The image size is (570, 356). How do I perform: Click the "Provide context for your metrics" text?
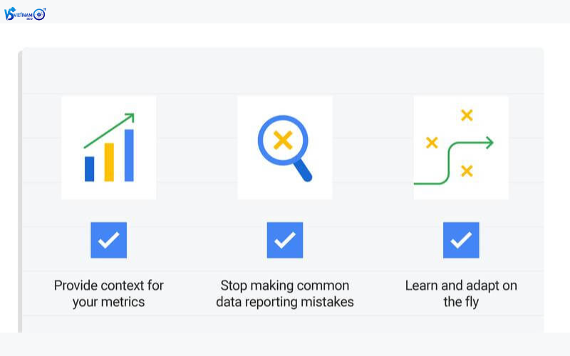pos(108,293)
